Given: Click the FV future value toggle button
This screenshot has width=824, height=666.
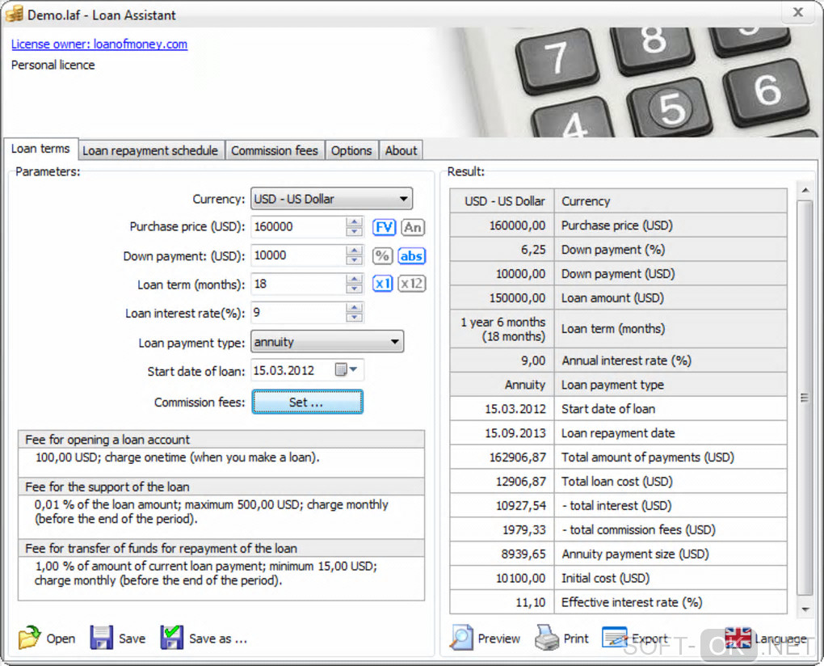Looking at the screenshot, I should coord(384,228).
